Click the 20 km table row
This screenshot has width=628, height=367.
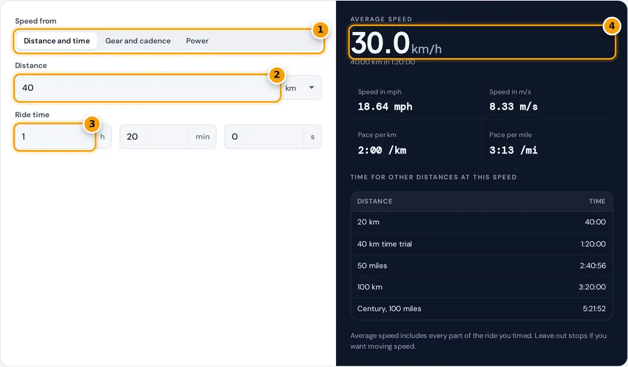481,222
